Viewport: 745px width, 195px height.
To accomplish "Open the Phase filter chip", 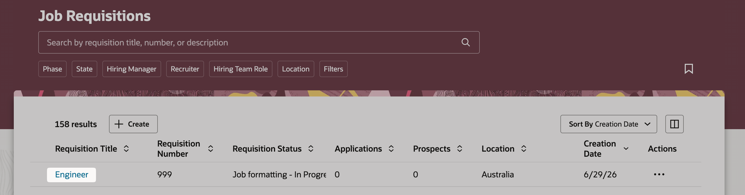I will tap(52, 69).
